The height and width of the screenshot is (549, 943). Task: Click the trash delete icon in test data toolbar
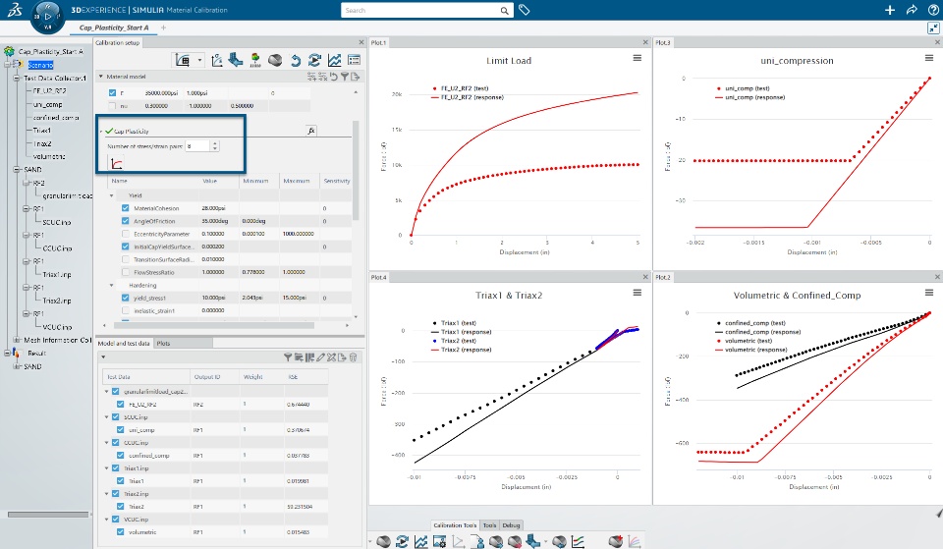coord(353,357)
